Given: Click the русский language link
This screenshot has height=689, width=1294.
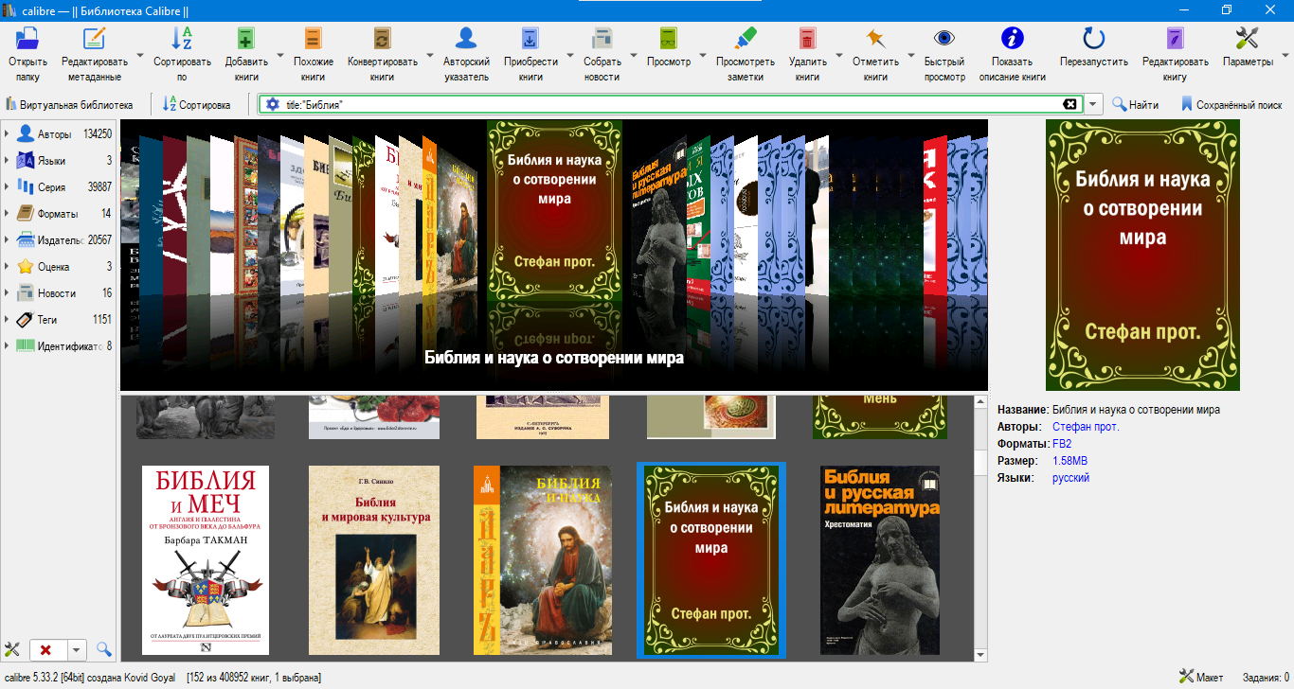Looking at the screenshot, I should (x=1070, y=478).
